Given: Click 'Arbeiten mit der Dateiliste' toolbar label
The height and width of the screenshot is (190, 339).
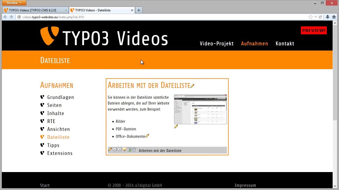Looking at the screenshot, I should [x=160, y=150].
